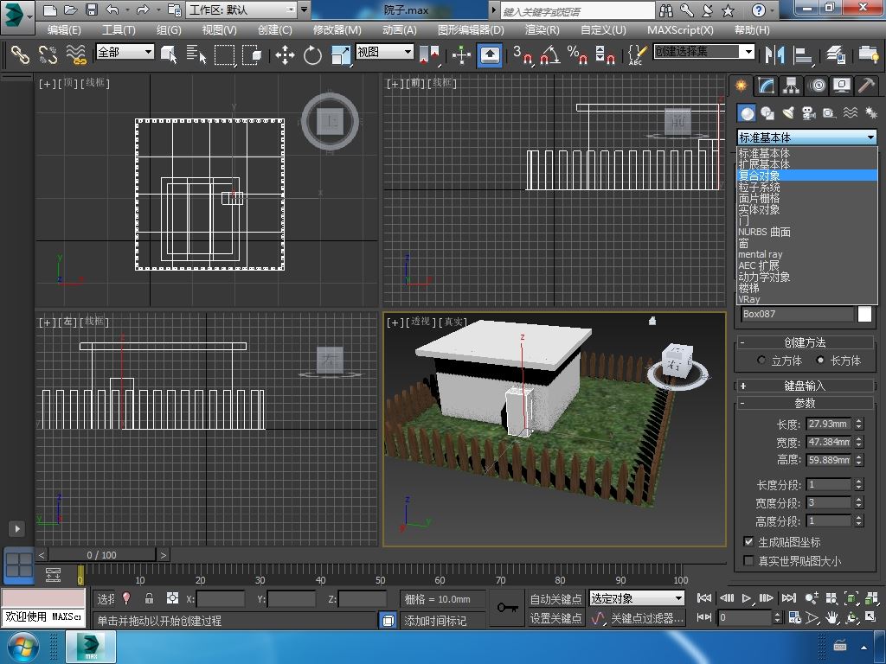Open the Mirror tool

(x=774, y=54)
